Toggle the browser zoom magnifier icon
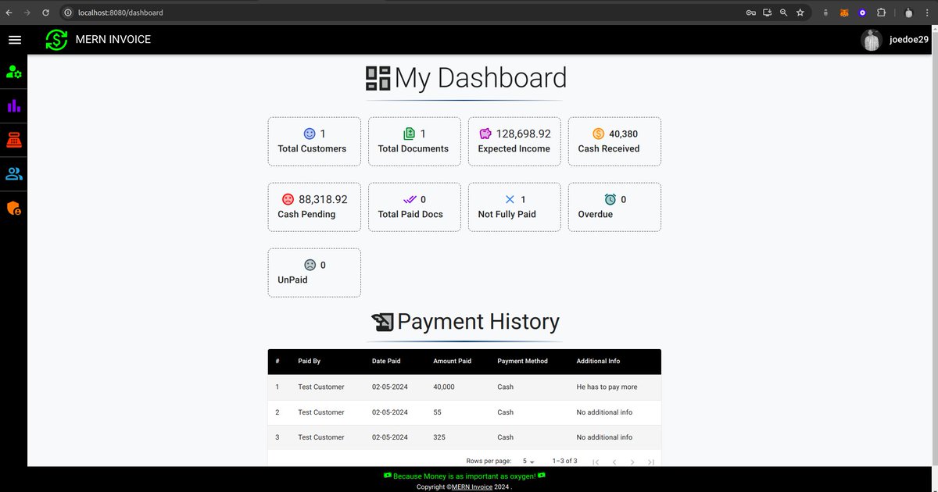938x492 pixels. pos(783,12)
